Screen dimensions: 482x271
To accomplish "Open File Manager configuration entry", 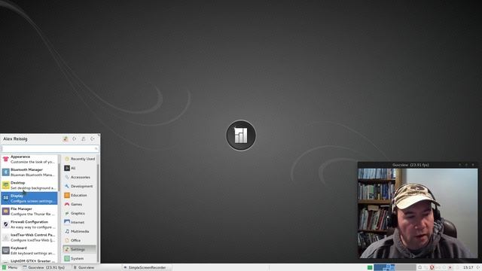I will click(x=29, y=211).
